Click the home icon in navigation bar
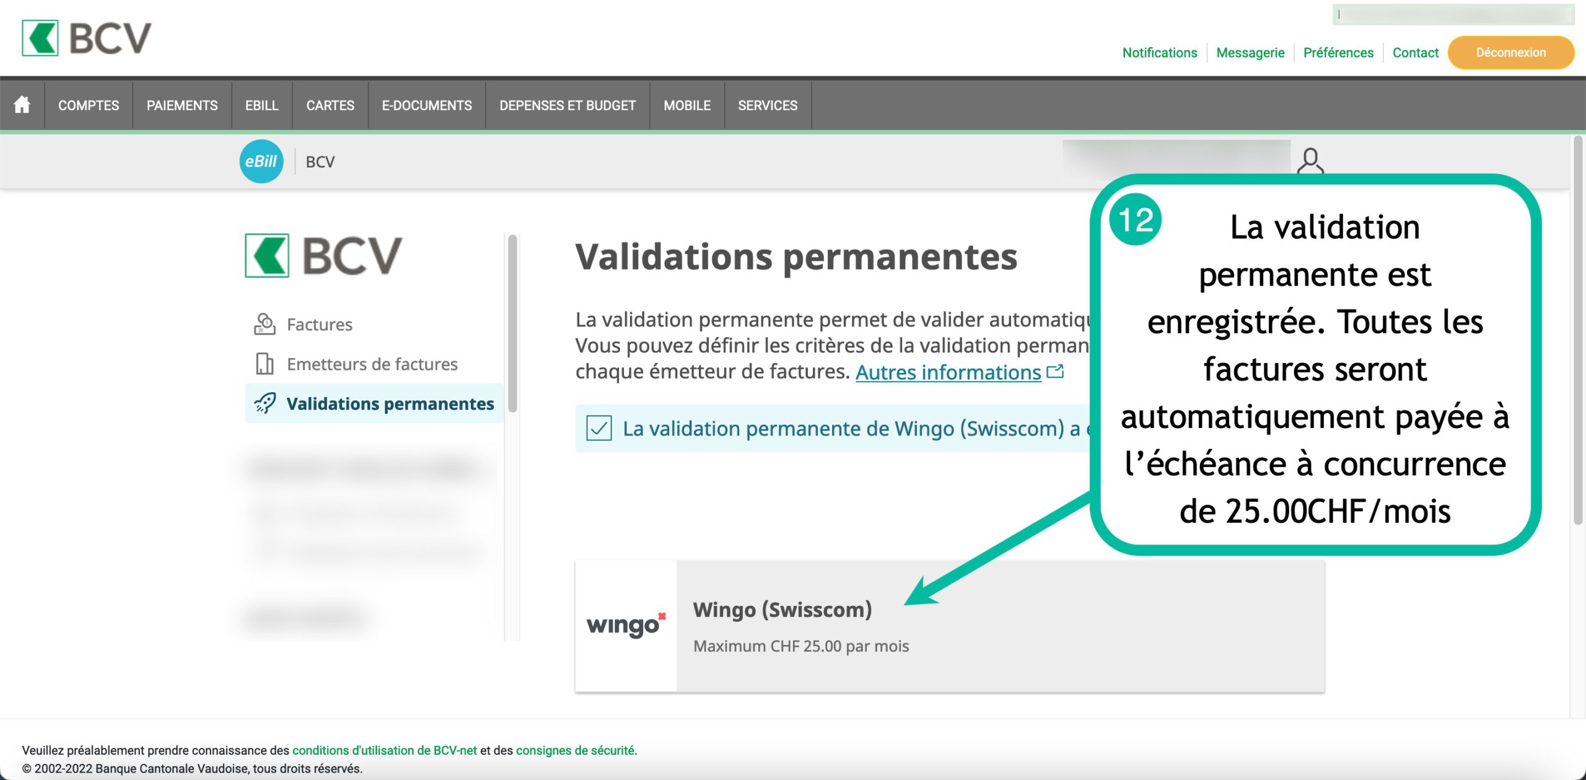 pos(22,105)
